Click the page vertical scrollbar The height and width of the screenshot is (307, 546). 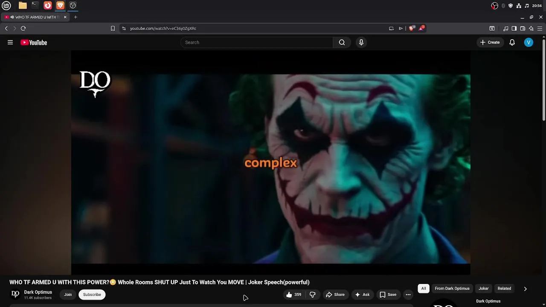pos(543,81)
